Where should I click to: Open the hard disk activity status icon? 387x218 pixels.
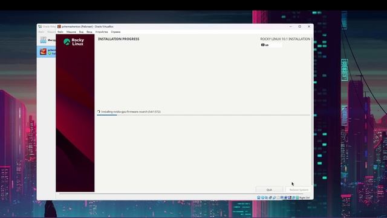pyautogui.click(x=259, y=197)
